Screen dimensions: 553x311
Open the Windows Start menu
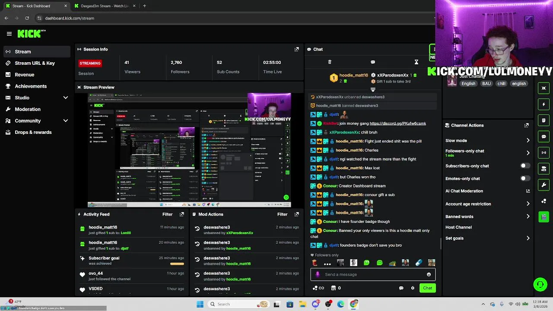tap(200, 304)
